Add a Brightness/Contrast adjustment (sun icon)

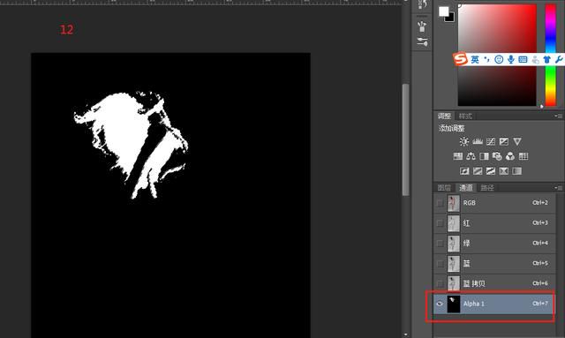(x=464, y=141)
